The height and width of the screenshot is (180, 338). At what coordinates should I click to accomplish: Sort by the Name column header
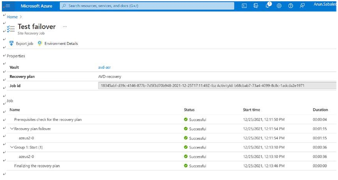click(x=15, y=110)
